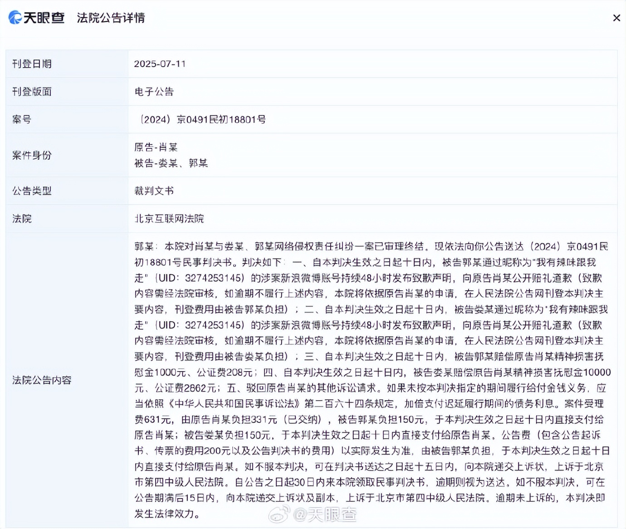Close the 法院公告详情 dialog
626x529 pixels.
pos(616,18)
